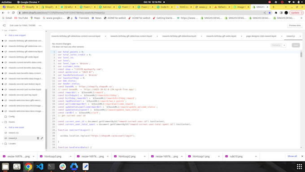Click the Chrome forward arrow

tap(8, 13)
